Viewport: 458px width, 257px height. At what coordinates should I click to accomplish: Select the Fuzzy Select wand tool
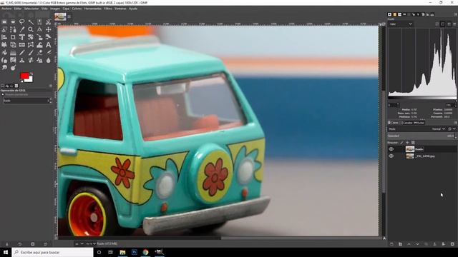click(31, 22)
